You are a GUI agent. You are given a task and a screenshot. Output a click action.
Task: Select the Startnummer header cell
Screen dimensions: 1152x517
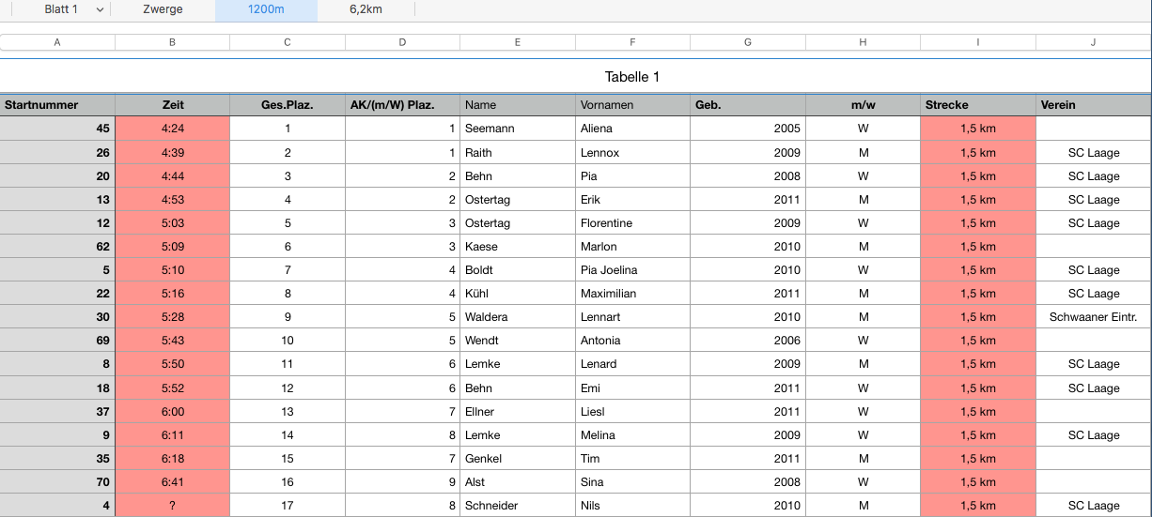[x=57, y=105]
